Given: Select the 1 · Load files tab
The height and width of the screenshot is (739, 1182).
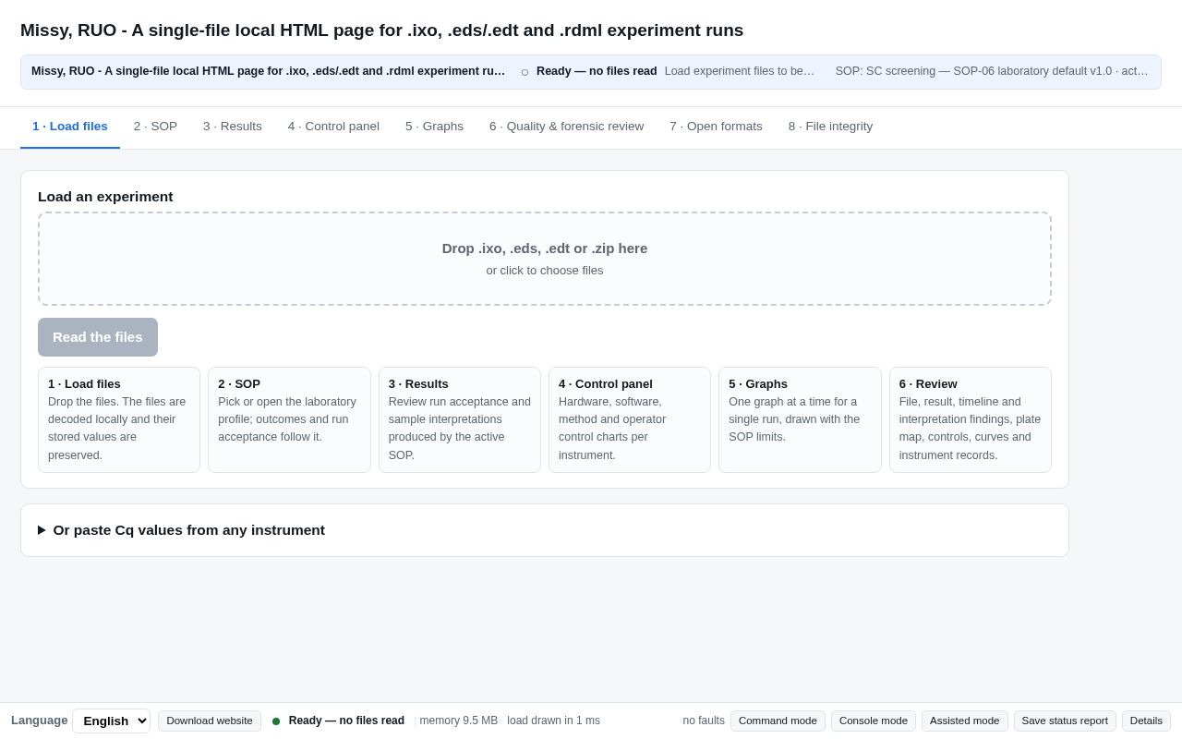Looking at the screenshot, I should click(x=70, y=127).
